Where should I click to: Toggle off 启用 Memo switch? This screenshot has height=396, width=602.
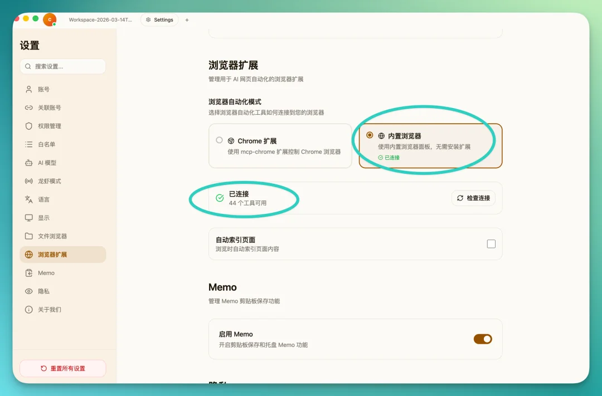click(x=482, y=339)
